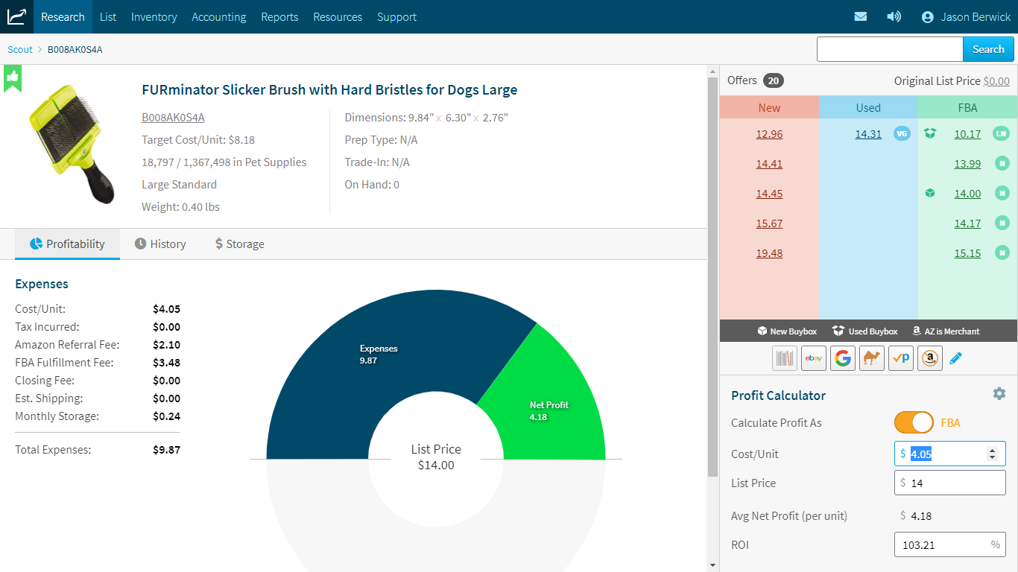Click the N badge beside 14.17
This screenshot has height=572, width=1018.
[1002, 223]
